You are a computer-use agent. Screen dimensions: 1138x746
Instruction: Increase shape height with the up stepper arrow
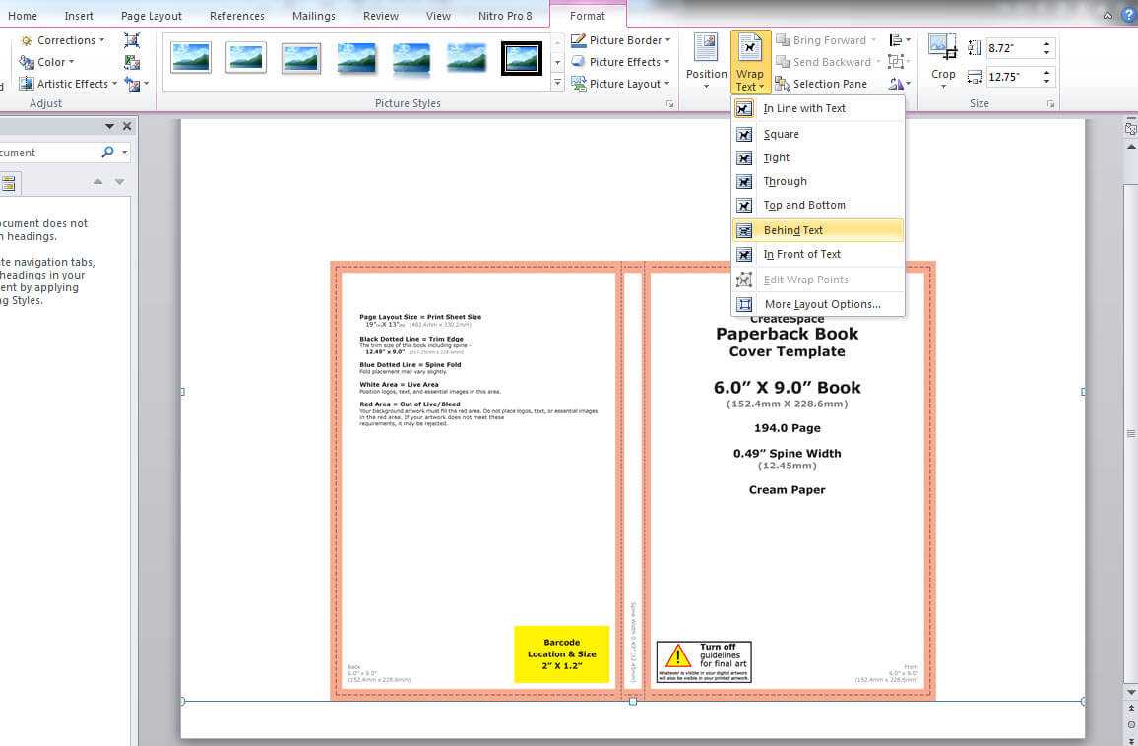[x=1046, y=40]
